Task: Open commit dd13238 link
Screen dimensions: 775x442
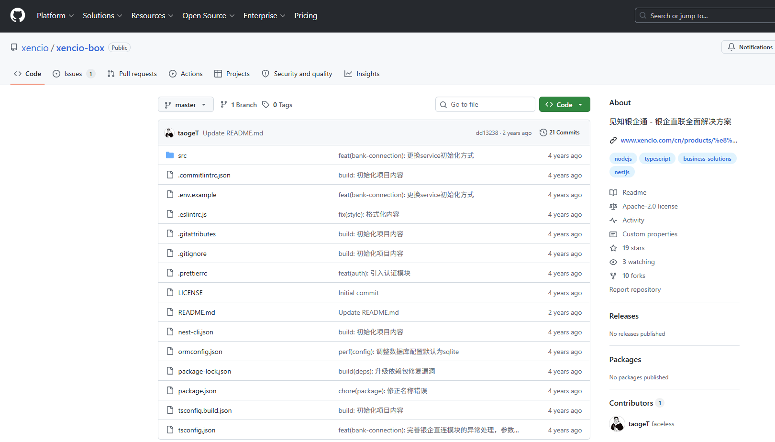Action: [x=487, y=133]
